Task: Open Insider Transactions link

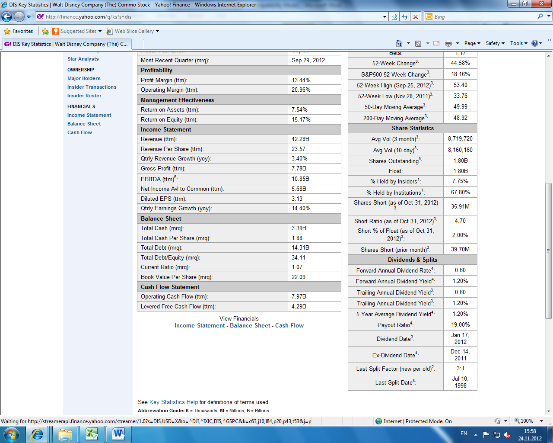Action: 92,87
